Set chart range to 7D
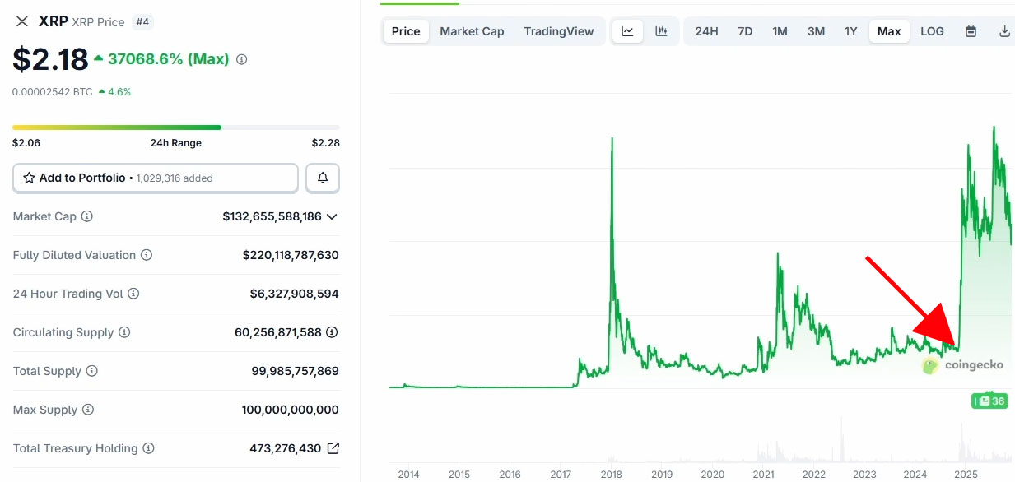Image resolution: width=1015 pixels, height=482 pixels. click(745, 31)
